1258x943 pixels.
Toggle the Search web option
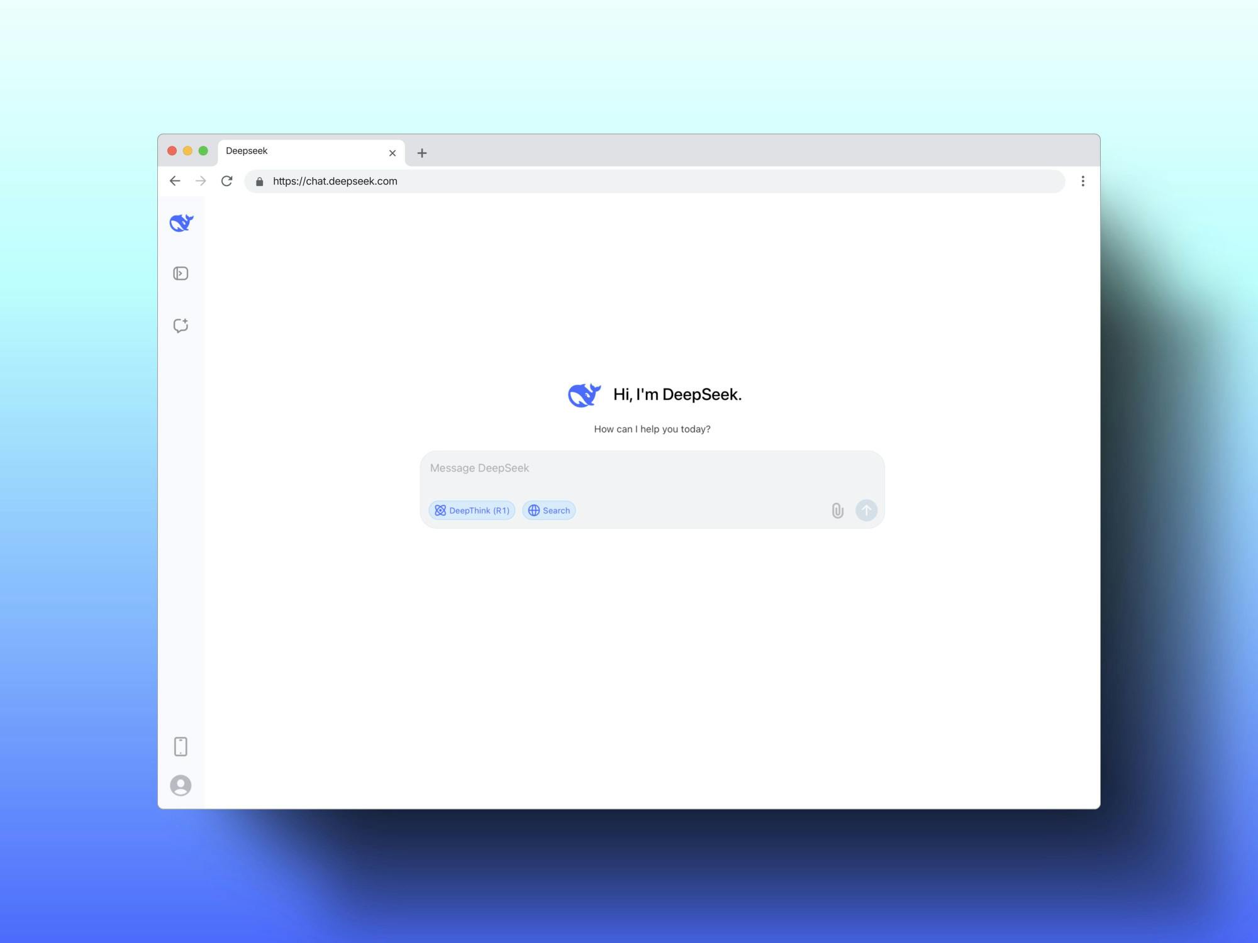click(x=548, y=510)
